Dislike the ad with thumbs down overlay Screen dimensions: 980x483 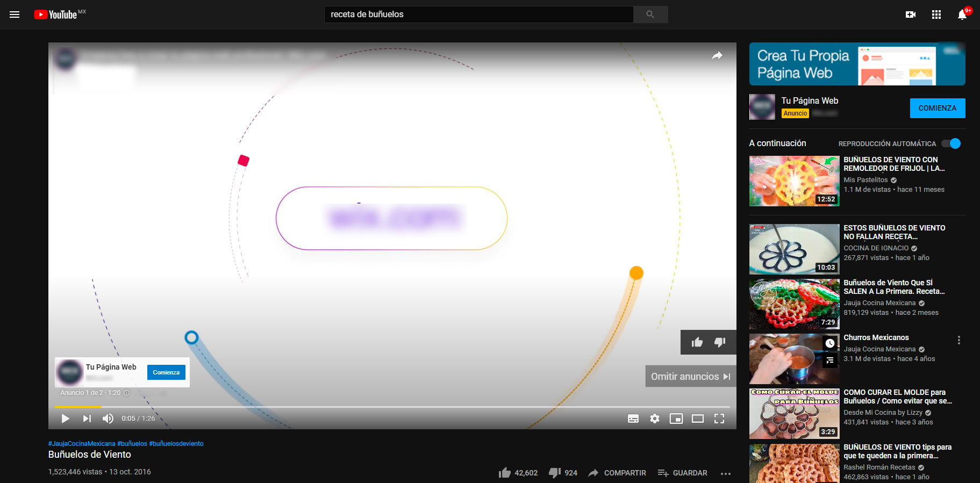coord(720,342)
